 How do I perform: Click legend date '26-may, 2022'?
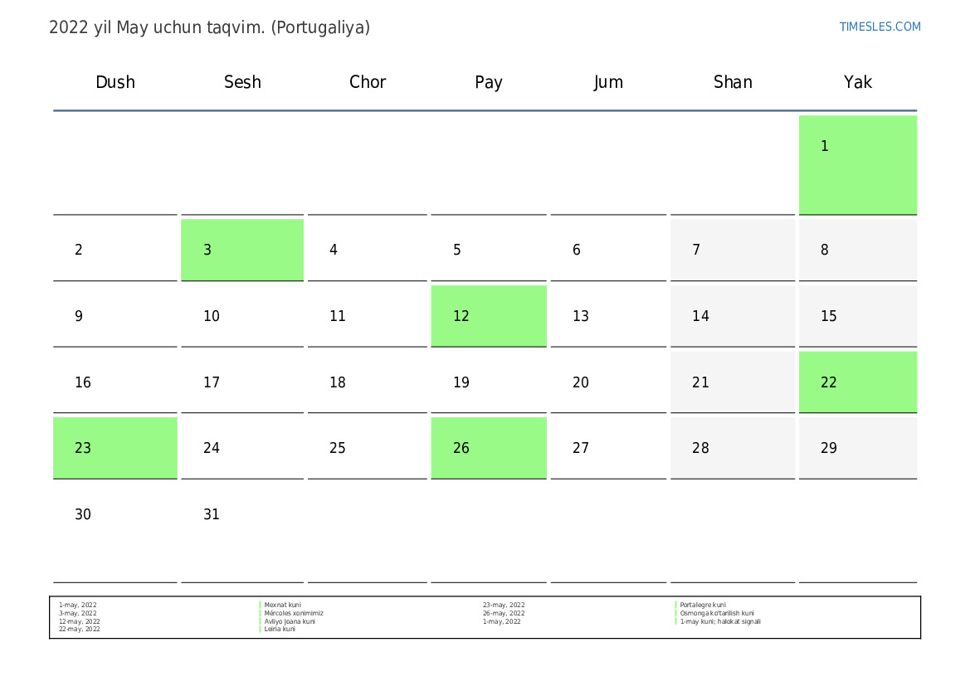pyautogui.click(x=504, y=613)
